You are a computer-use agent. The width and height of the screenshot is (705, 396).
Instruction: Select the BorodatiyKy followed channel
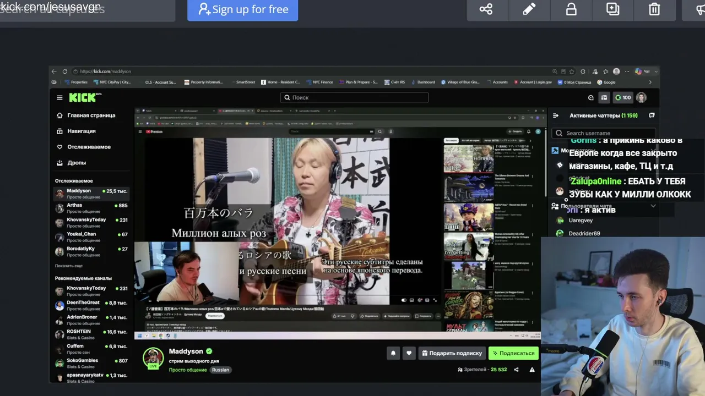(91, 251)
